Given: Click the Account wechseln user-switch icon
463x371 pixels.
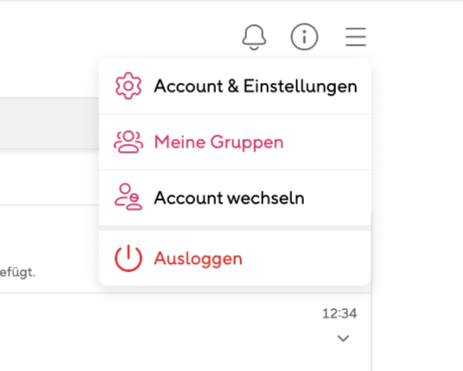Looking at the screenshot, I should (129, 197).
